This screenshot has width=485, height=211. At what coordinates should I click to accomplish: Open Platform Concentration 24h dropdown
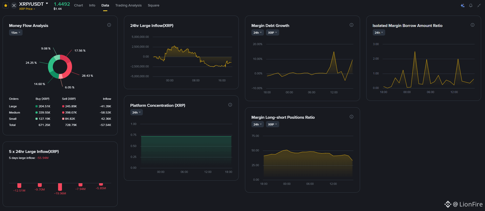(x=136, y=112)
